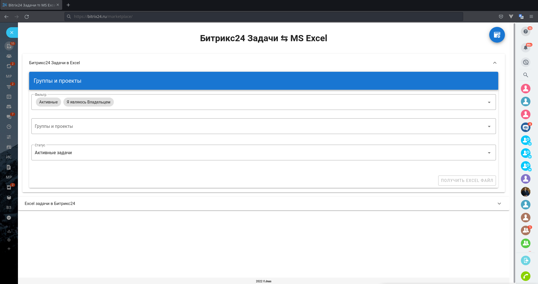
Task: Open the green group avatar in right panel
Action: [x=526, y=243]
